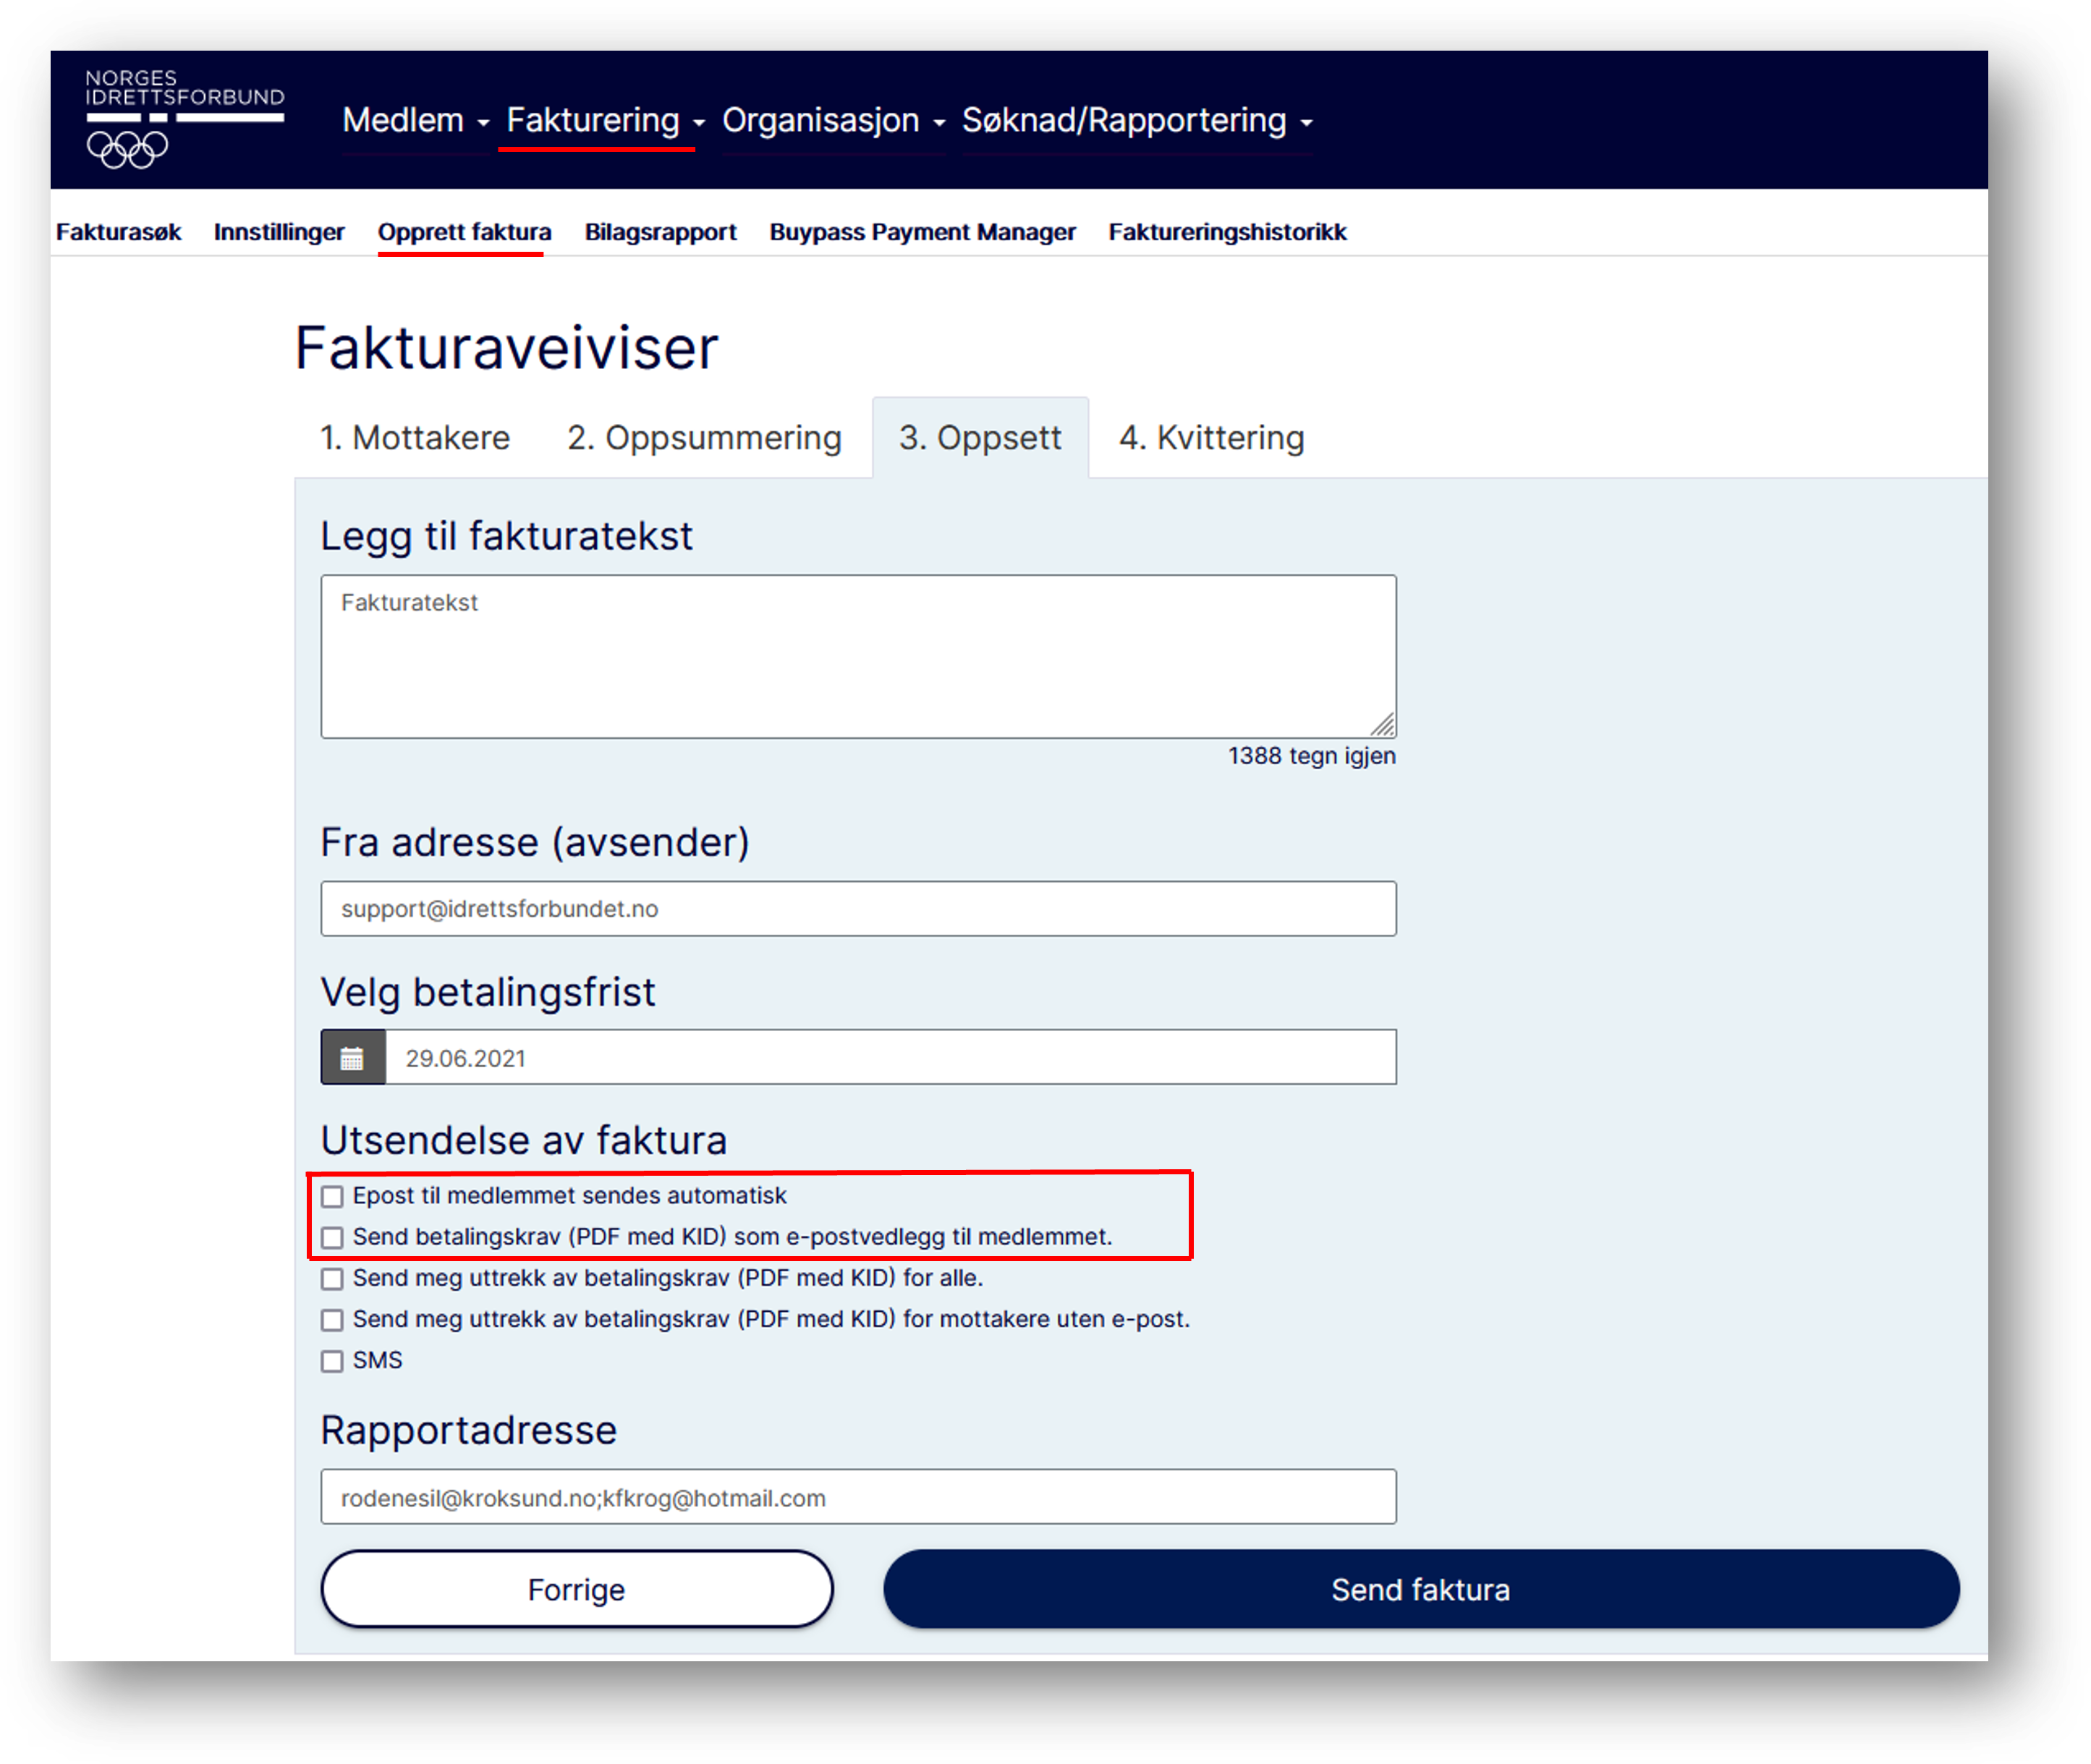Click the 'Velg betalingsfrist' heading
The image size is (2091, 1764).
click(488, 993)
